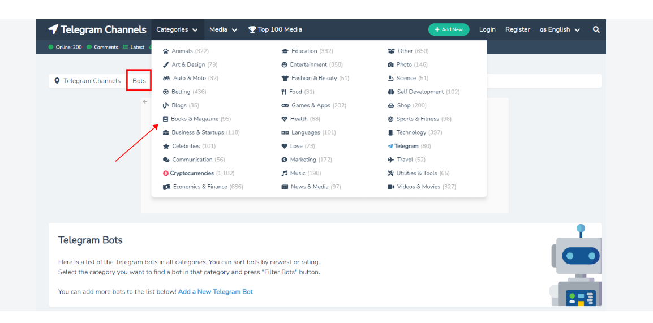Click the camera icon beside Photo
This screenshot has width=653, height=323.
point(390,65)
